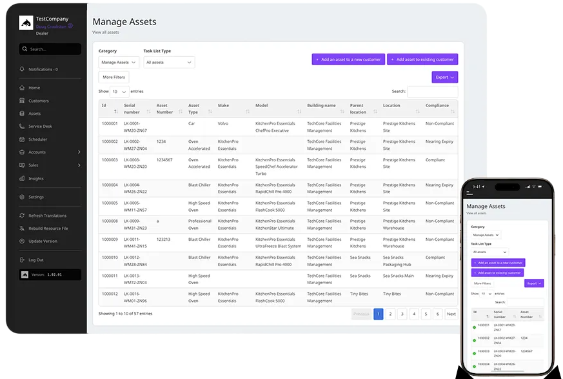Toggle sorting on the Compliance column
The width and height of the screenshot is (563, 379).
pyautogui.click(x=453, y=112)
